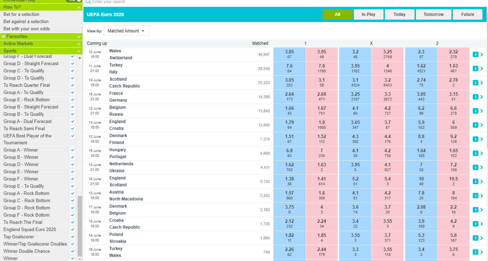Click info icon for France vs Germany
This screenshot has width=488, height=261.
click(475, 97)
